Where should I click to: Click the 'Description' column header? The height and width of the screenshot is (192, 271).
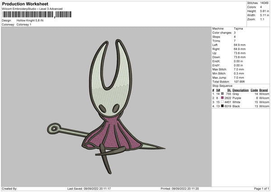click(240, 90)
